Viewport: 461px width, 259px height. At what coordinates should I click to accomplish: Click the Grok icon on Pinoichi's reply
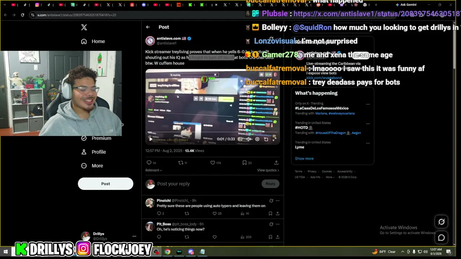[271, 201]
